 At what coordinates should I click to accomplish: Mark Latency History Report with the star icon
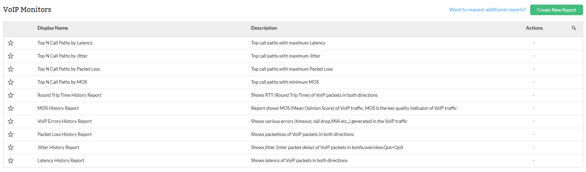pyautogui.click(x=11, y=161)
